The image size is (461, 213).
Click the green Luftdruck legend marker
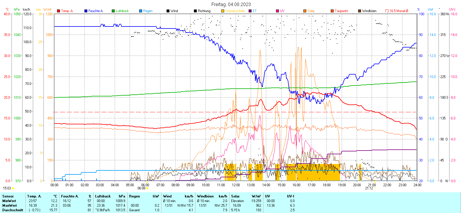113,11
